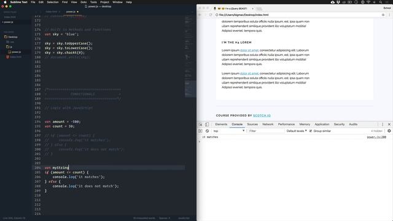
Task: Click the I'M THE H4 LOREM heading
Action: pyautogui.click(x=236, y=42)
